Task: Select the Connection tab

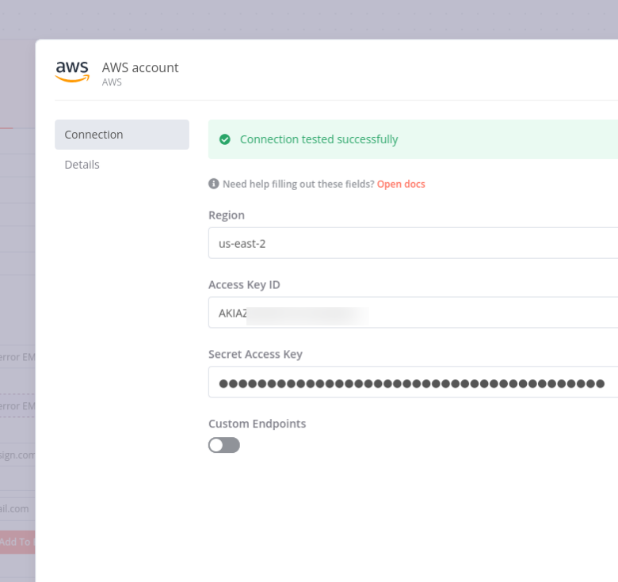Action: [x=122, y=135]
